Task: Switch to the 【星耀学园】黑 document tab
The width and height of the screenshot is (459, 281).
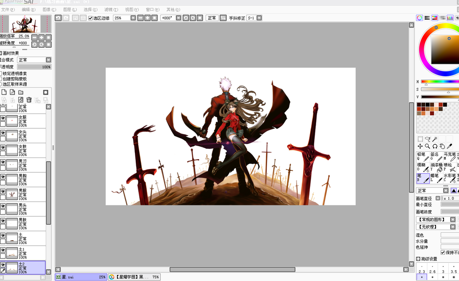Action: click(x=134, y=277)
